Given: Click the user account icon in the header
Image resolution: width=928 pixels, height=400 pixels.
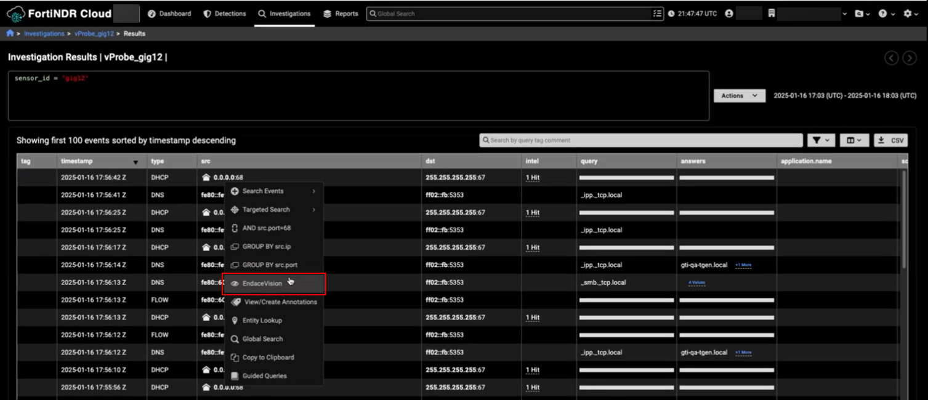Looking at the screenshot, I should tap(728, 13).
